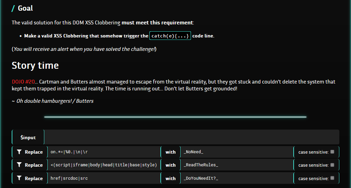The image size is (351, 188).
Task: Click the filter icon on the script|iframe row
Action: (19, 165)
